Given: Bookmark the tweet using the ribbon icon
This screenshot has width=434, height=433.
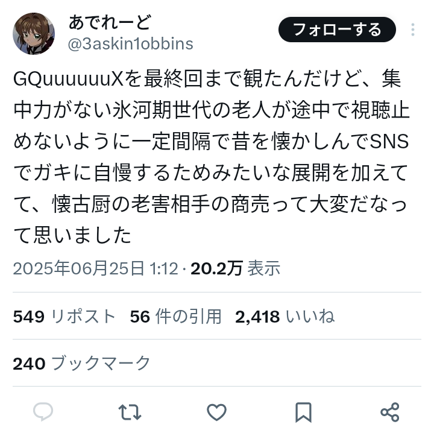Looking at the screenshot, I should [x=303, y=412].
